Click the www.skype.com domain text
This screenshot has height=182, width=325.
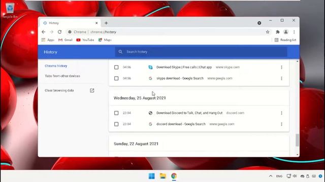click(227, 67)
